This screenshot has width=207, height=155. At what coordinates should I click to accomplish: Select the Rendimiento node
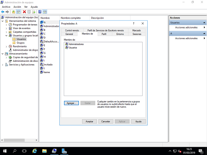pyautogui.click(x=20, y=46)
